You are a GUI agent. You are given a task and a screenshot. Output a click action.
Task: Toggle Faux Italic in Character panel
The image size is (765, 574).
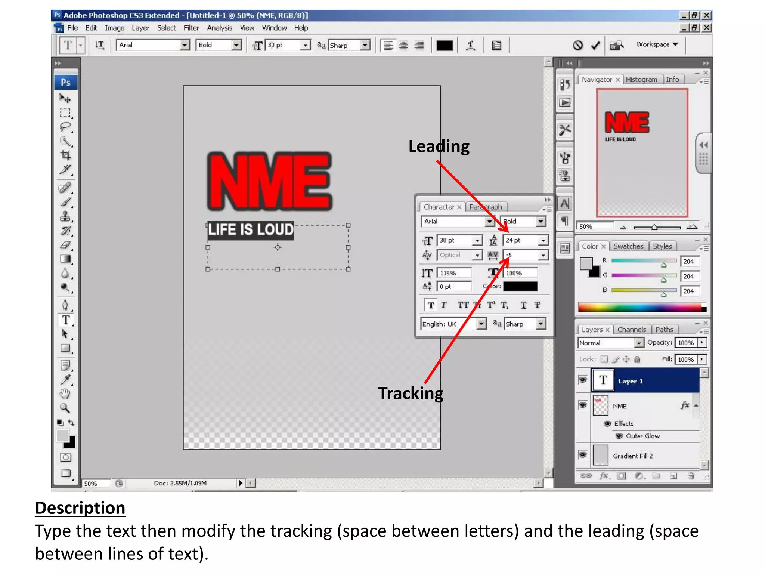[444, 305]
